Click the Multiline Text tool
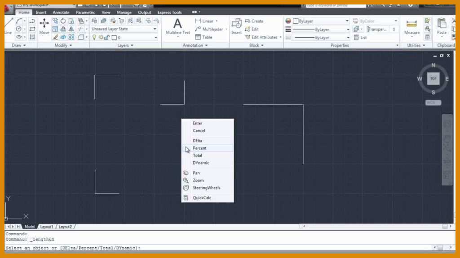 [178, 27]
